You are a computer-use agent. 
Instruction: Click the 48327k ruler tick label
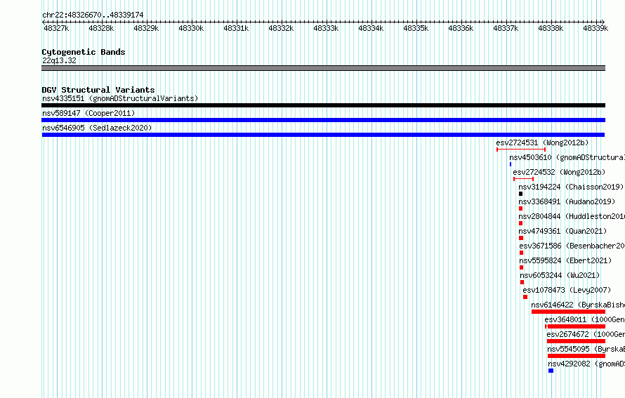click(x=56, y=28)
